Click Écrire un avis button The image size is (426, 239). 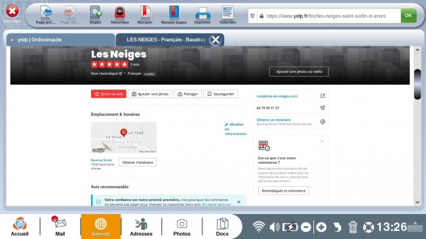point(109,94)
